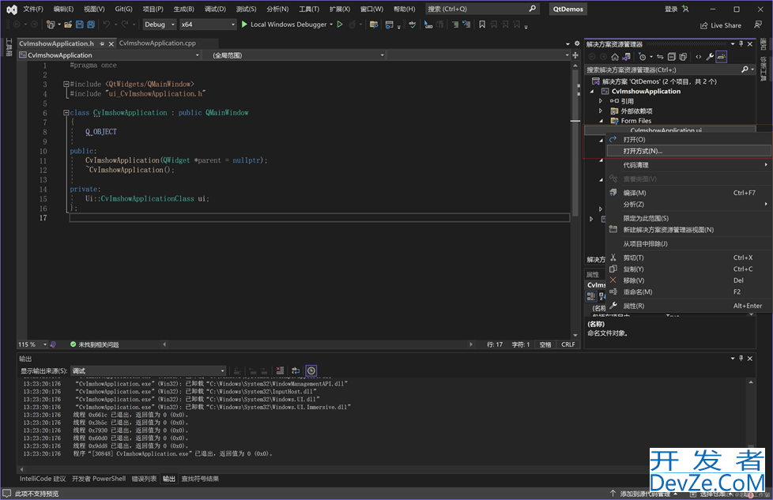This screenshot has width=773, height=500.
Task: Click feedback person icon beside Live Share
Action: click(758, 24)
